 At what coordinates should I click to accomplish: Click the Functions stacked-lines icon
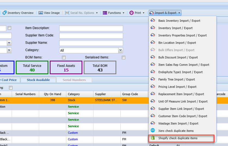pyautogui.click(x=105, y=13)
